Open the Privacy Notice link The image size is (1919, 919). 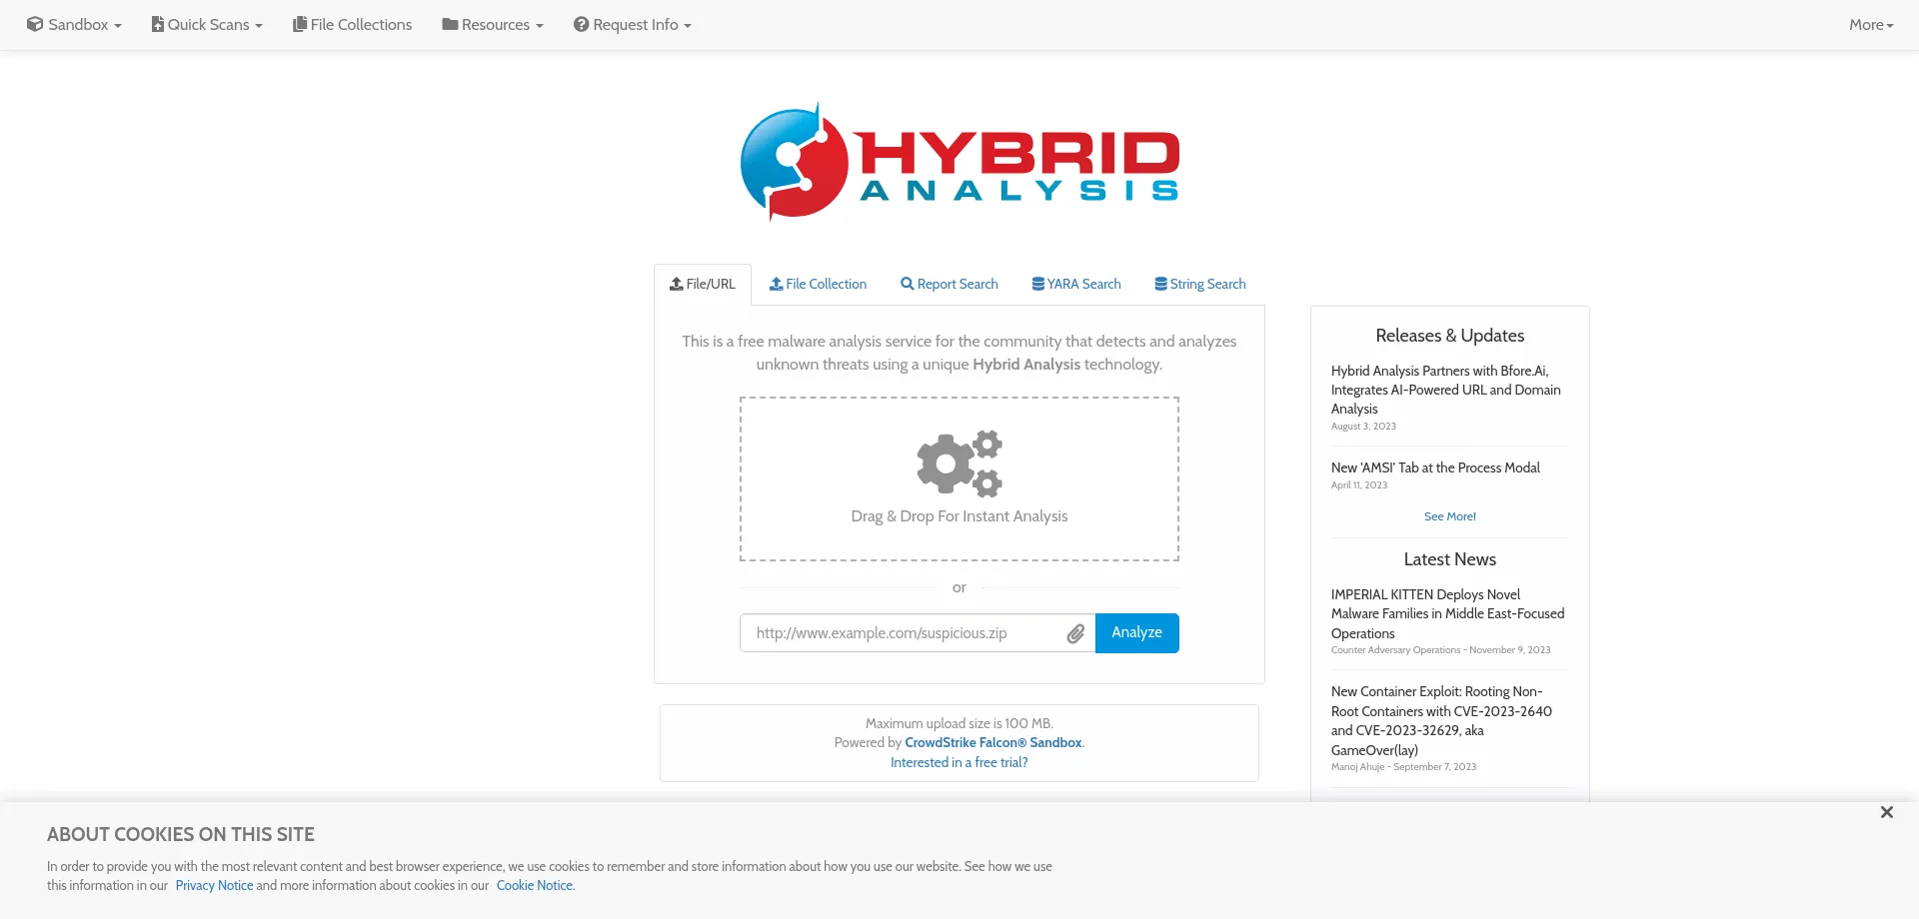(214, 886)
